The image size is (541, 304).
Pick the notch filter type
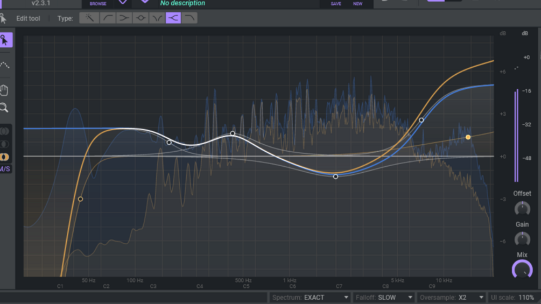click(x=157, y=18)
